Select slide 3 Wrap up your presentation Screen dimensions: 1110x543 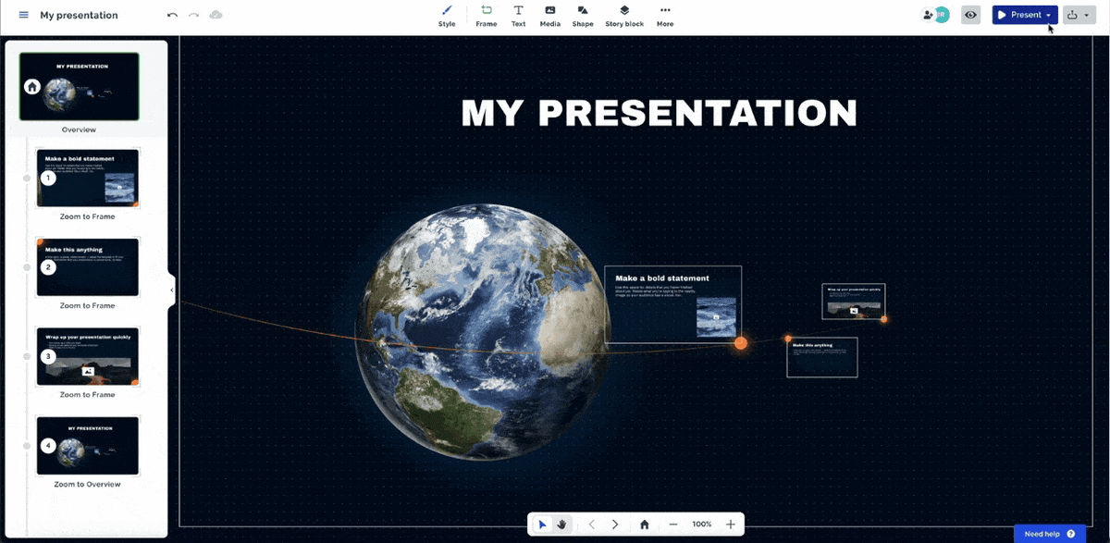[88, 356]
